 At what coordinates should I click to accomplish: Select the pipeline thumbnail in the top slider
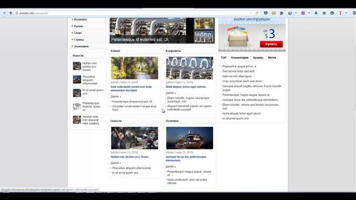pyautogui.click(x=204, y=37)
